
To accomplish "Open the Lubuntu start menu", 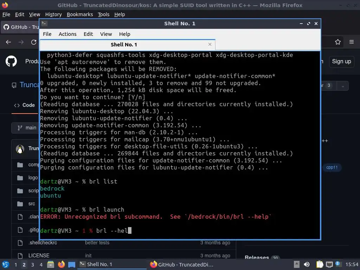I will [6, 264].
